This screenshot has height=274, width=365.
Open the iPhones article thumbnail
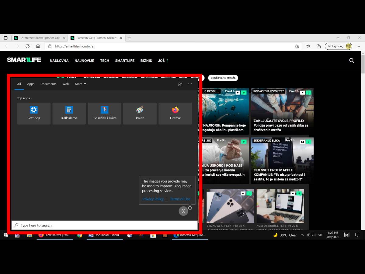[x=230, y=206]
